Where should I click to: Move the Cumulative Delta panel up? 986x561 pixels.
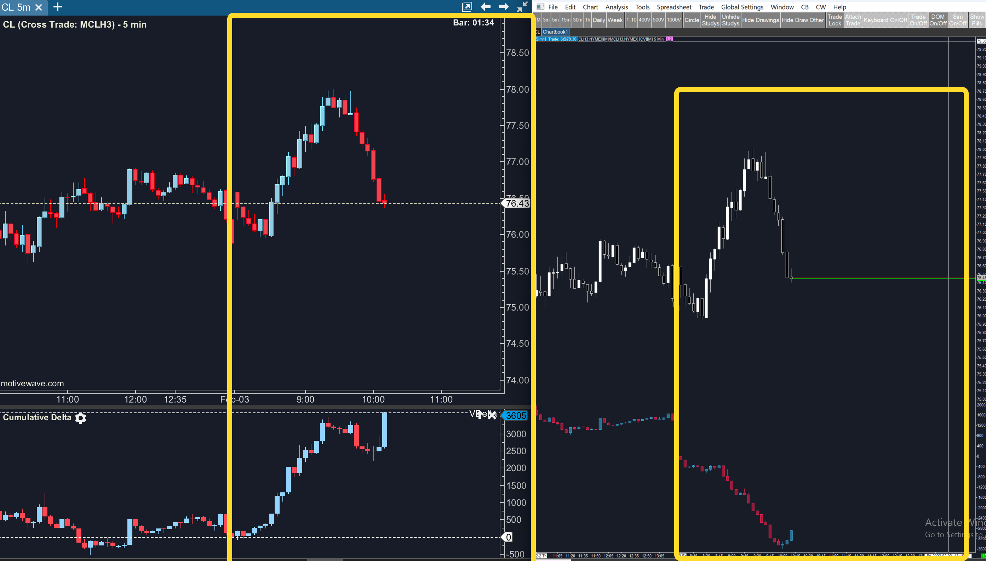[479, 415]
